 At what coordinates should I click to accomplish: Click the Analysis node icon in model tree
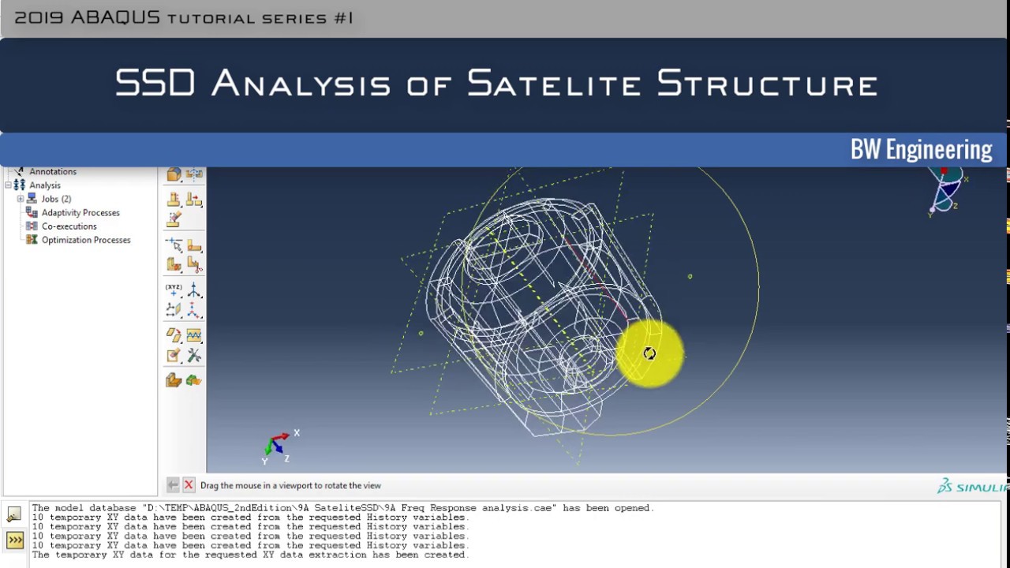[20, 185]
